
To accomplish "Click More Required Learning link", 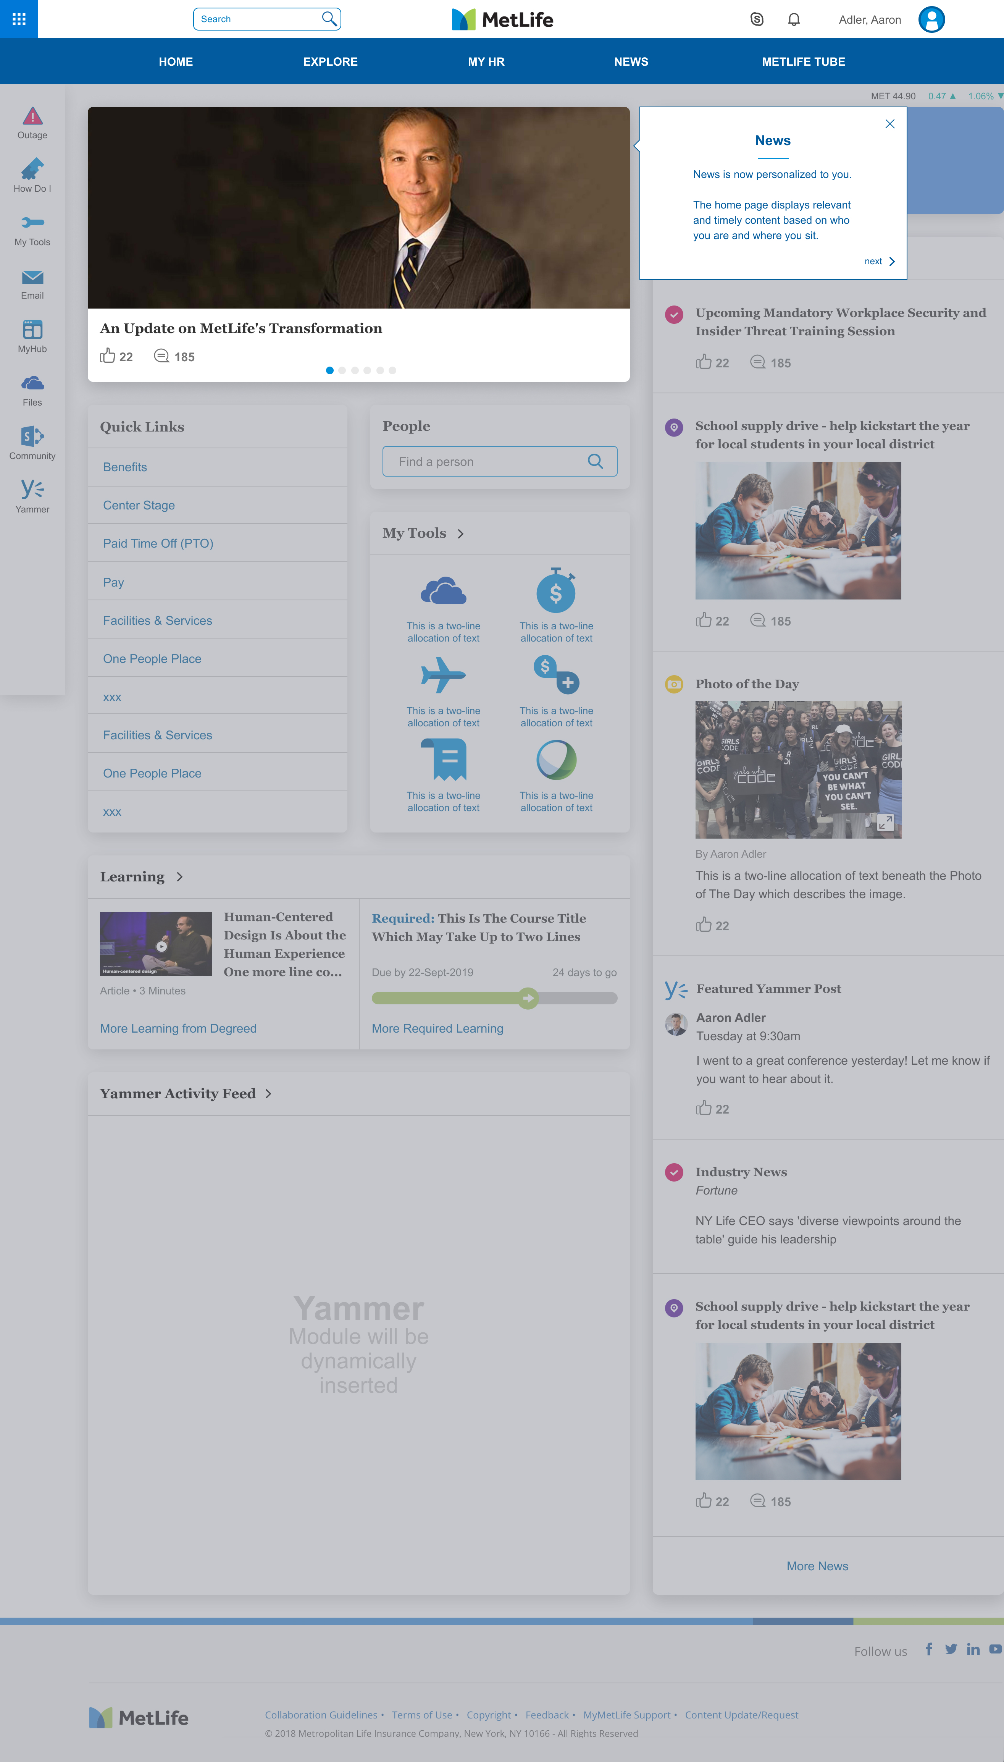I will 437,1028.
